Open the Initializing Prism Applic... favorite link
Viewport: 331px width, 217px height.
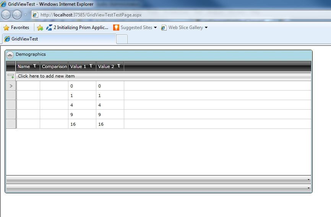coord(77,28)
